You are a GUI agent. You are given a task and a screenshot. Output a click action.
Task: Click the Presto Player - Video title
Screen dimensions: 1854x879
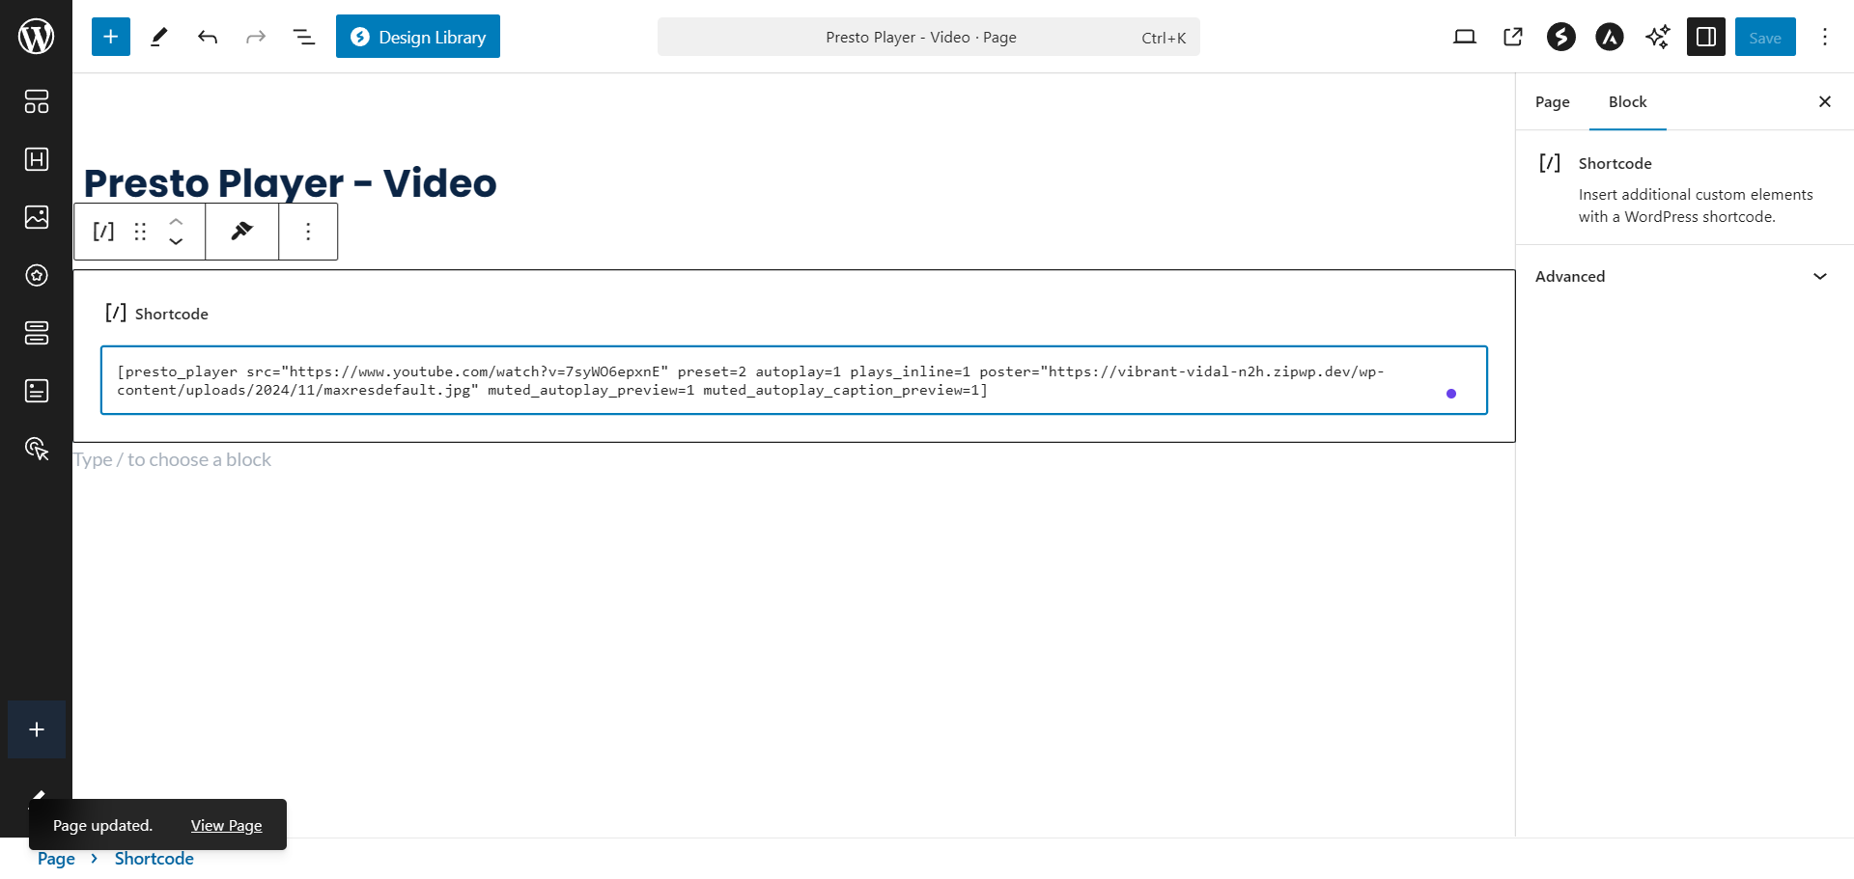coord(290,182)
